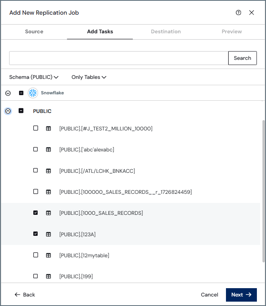Check the /ATL/LCHK_BNKACC table checkbox

36,170
